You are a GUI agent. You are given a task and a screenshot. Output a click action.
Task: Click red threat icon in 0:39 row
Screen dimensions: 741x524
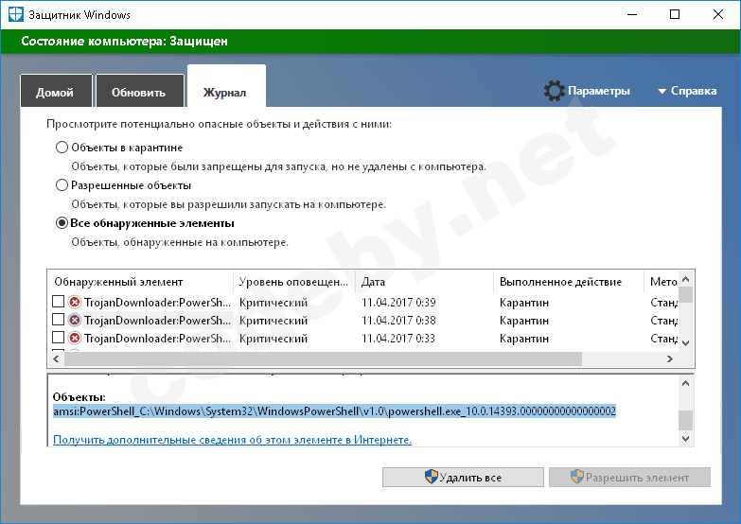75,302
